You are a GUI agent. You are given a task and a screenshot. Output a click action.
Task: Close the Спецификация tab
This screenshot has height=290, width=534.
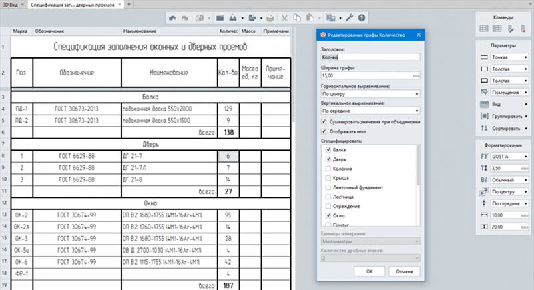point(119,5)
